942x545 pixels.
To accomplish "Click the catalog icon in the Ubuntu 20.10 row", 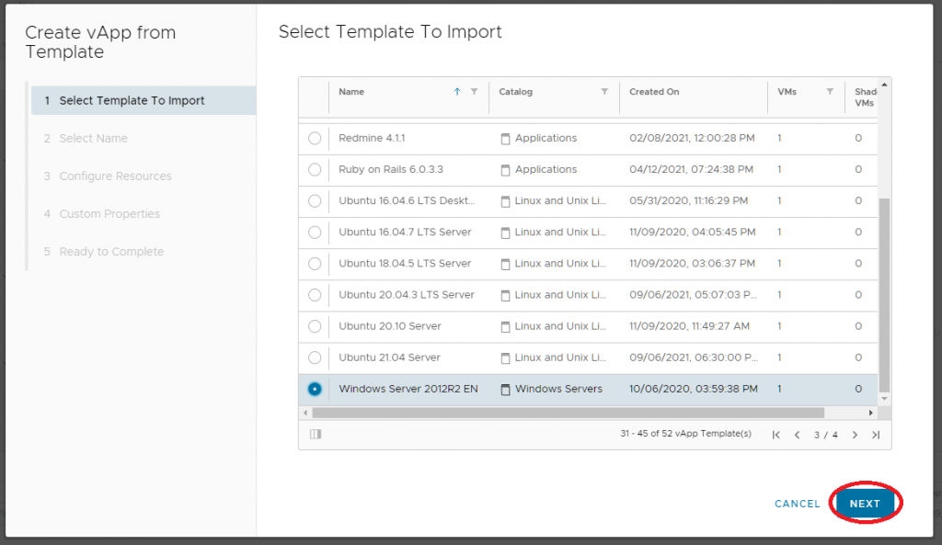I will click(x=505, y=326).
